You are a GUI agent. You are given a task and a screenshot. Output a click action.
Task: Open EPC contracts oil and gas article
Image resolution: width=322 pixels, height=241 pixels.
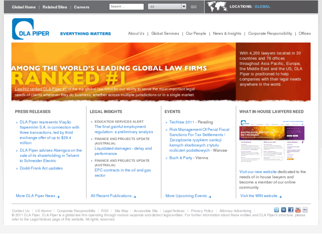tap(123, 173)
